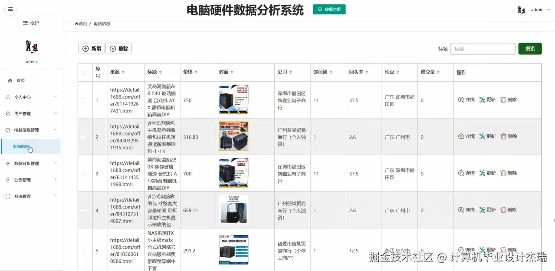
Task: Click the 首页 home icon in sidebar
Action: pyautogui.click(x=10, y=80)
